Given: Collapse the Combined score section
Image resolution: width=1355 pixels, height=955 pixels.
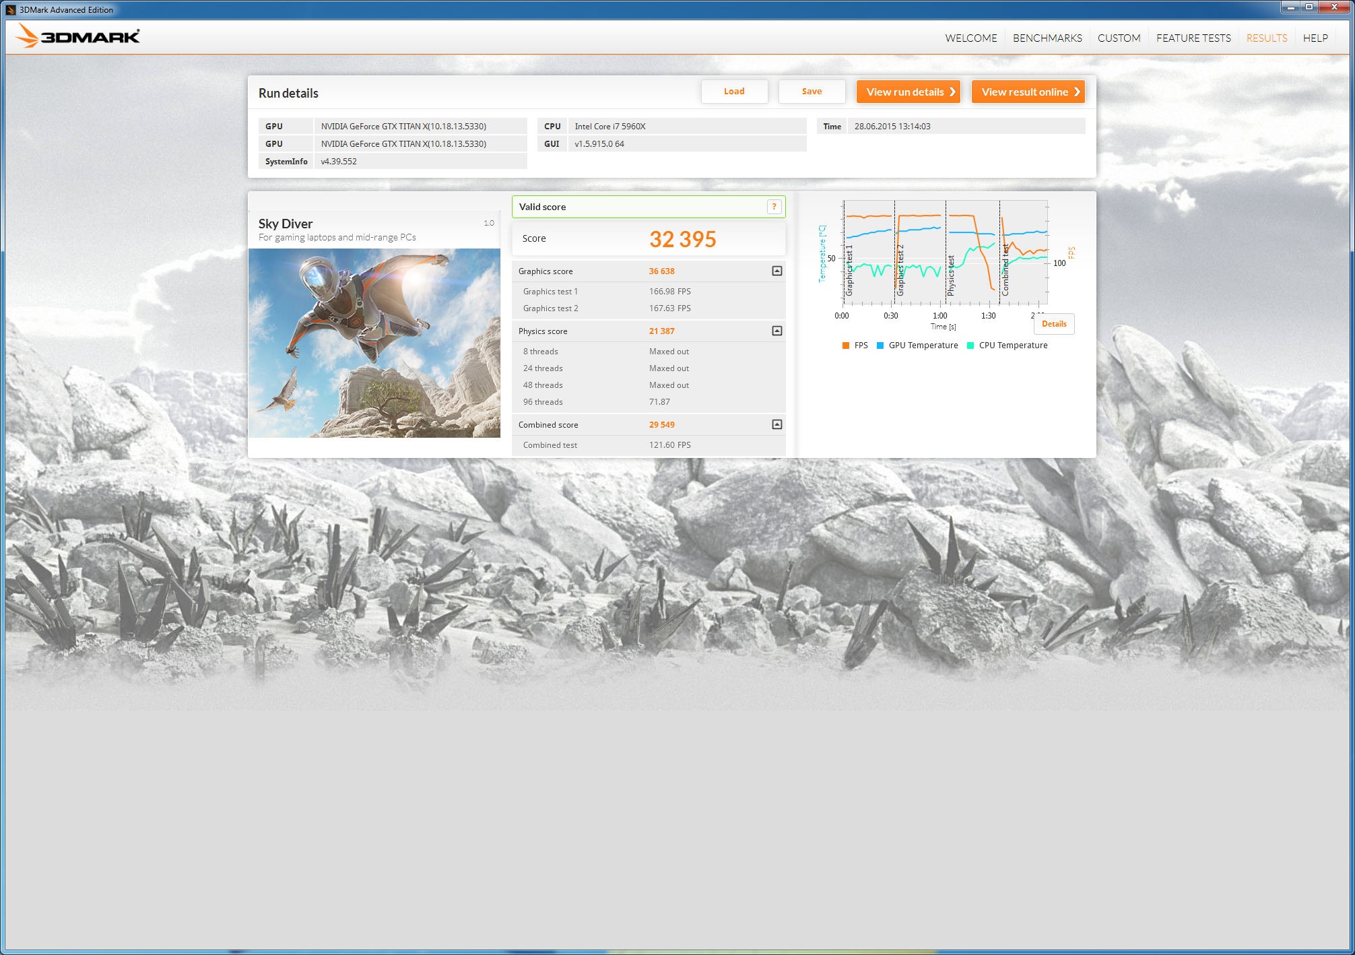Looking at the screenshot, I should (x=776, y=424).
